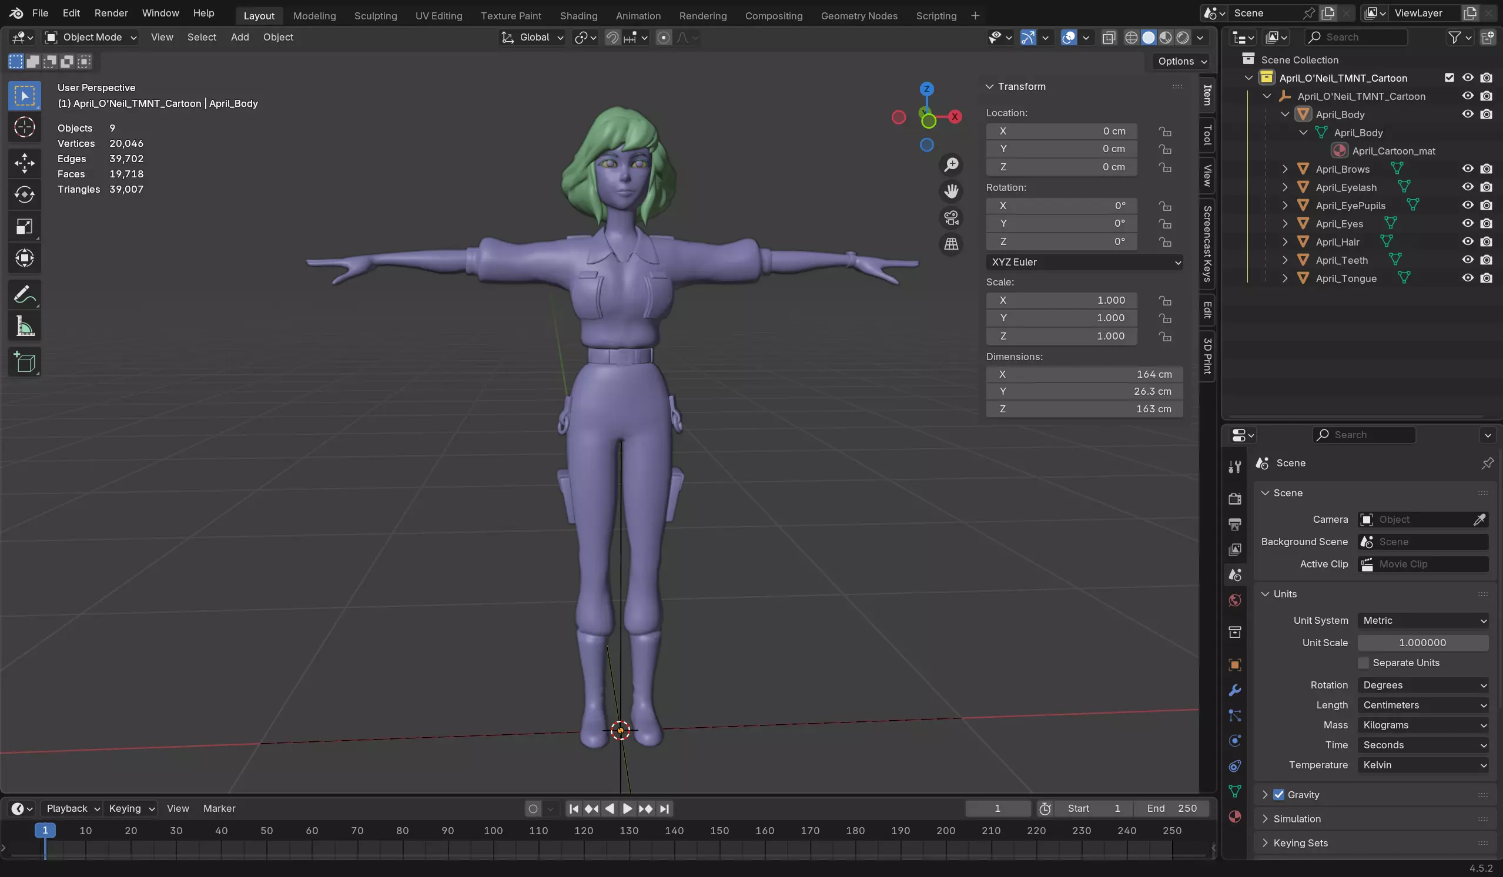Open the Unit System Metric dropdown

tap(1423, 621)
